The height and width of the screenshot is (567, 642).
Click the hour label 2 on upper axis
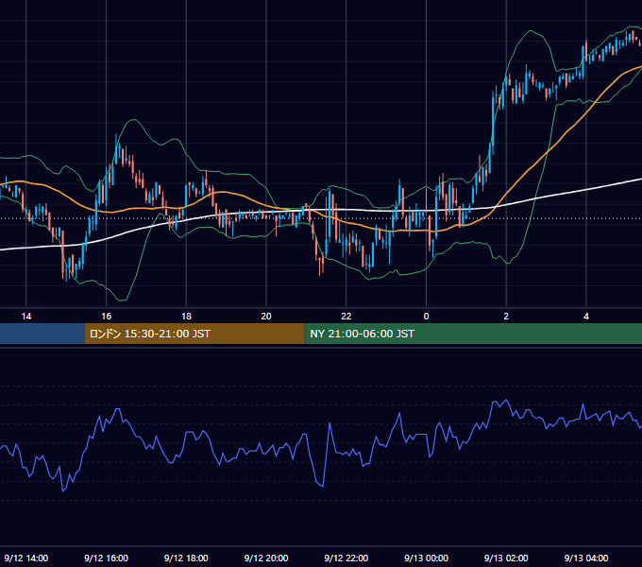506,317
